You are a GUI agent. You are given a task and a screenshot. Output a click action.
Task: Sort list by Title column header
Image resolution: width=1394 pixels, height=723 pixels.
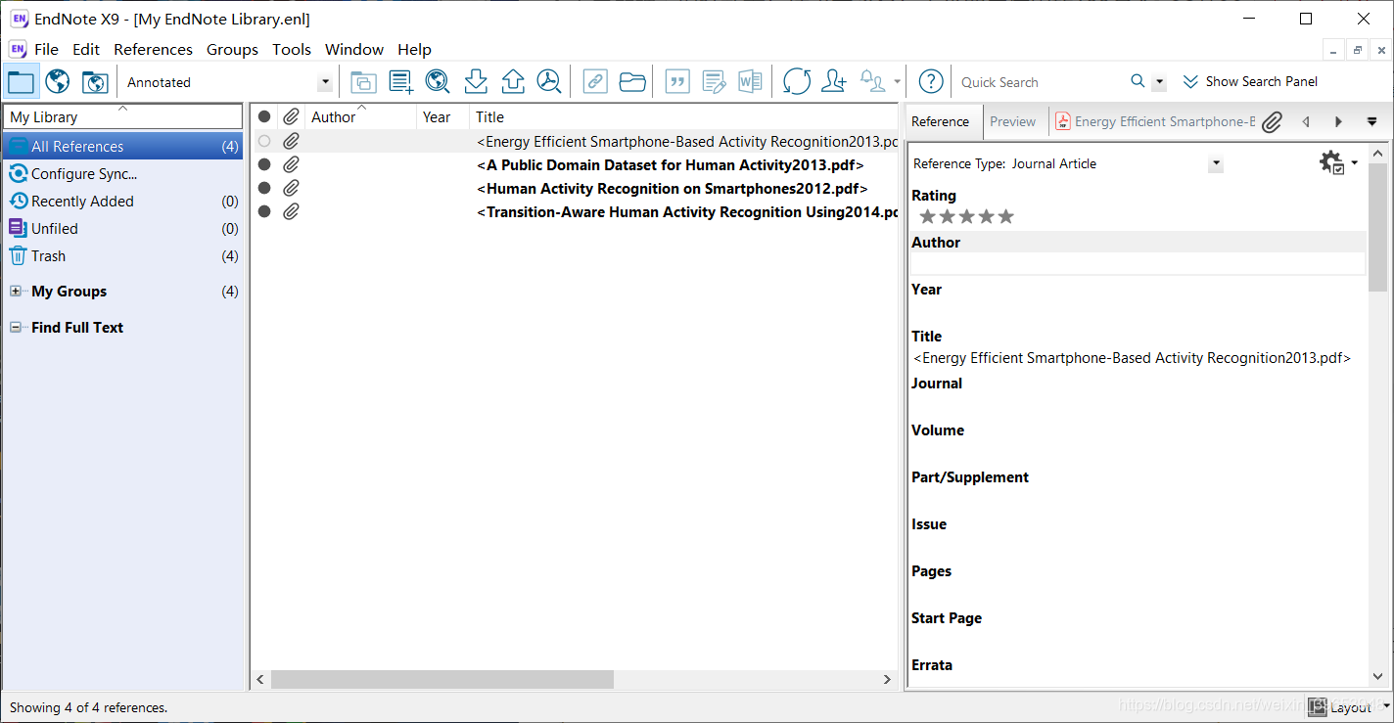[683, 117]
